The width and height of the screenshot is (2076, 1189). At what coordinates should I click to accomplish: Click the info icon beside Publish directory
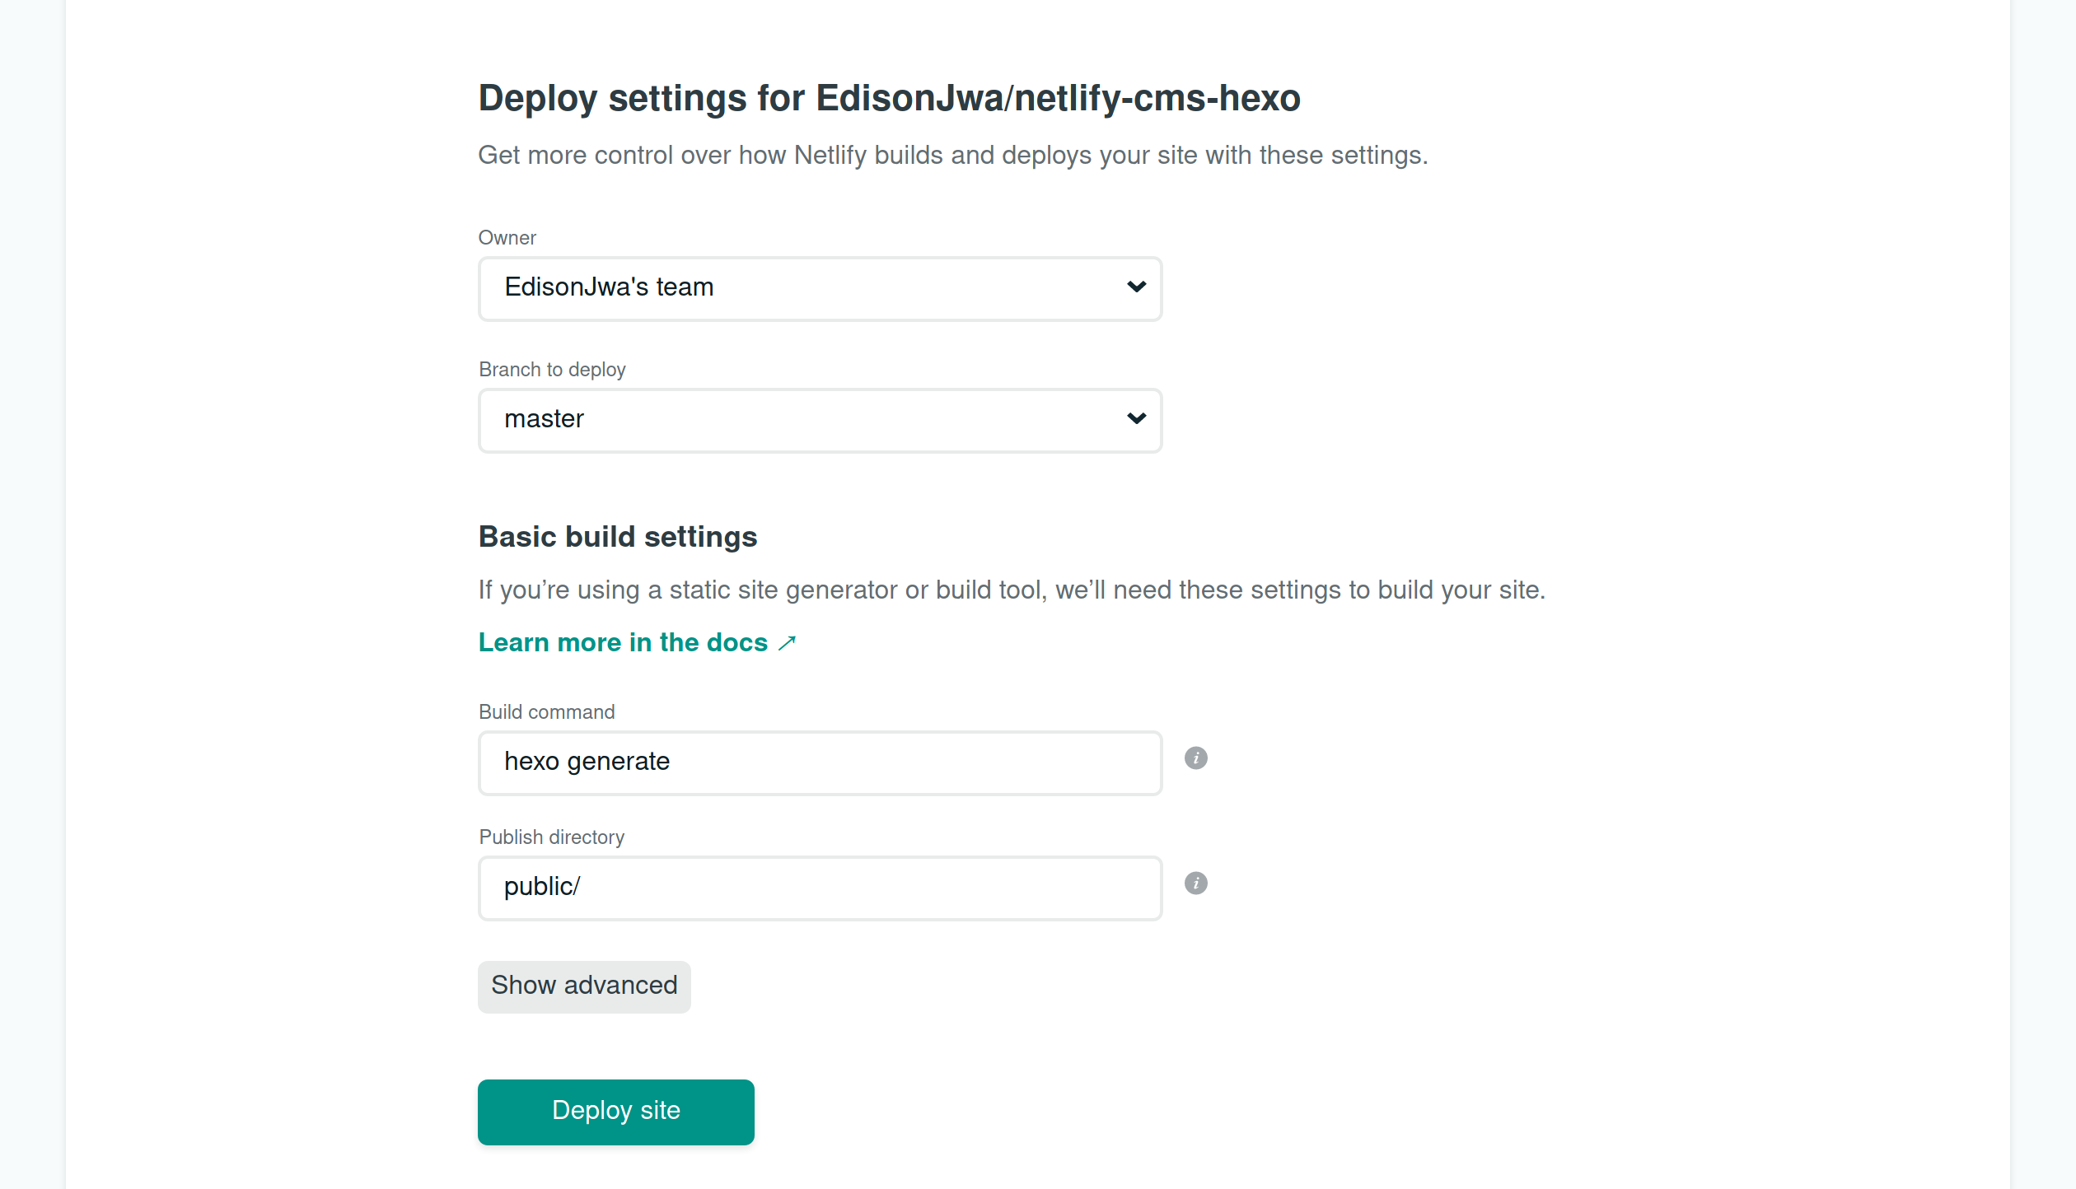[1195, 884]
